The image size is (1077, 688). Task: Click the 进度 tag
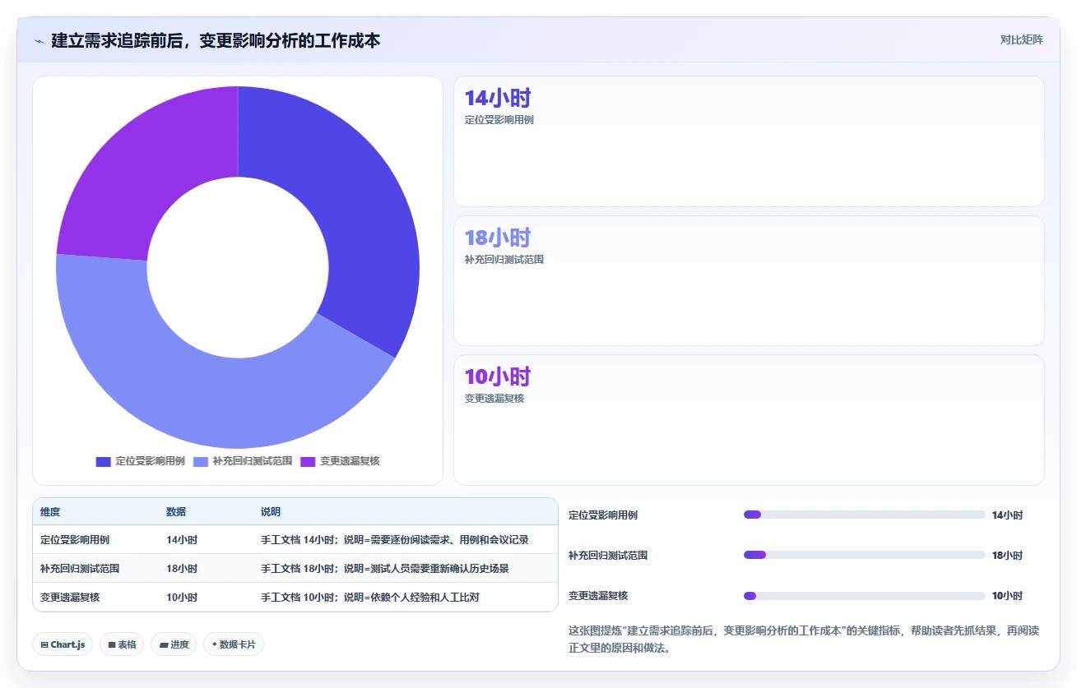(174, 644)
